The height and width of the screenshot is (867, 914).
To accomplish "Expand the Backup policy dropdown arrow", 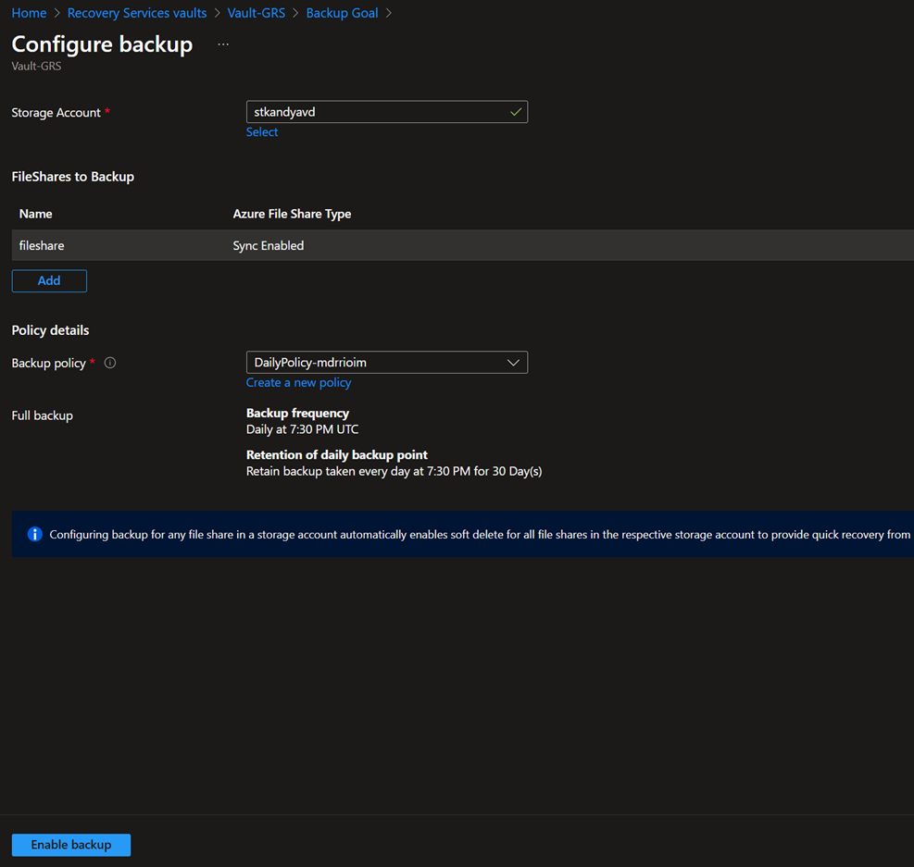I will click(x=513, y=363).
